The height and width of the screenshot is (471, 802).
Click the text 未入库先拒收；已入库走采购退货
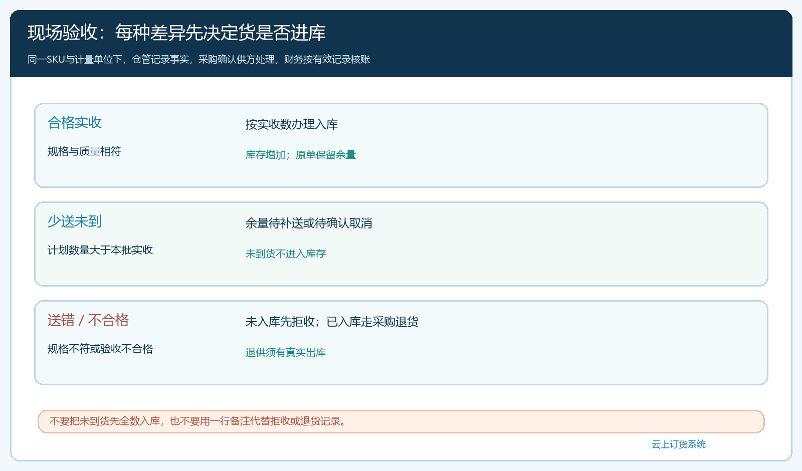332,322
